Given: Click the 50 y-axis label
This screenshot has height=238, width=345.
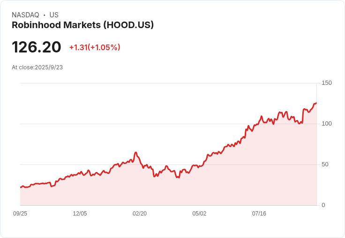Looking at the screenshot, I should tap(325, 164).
